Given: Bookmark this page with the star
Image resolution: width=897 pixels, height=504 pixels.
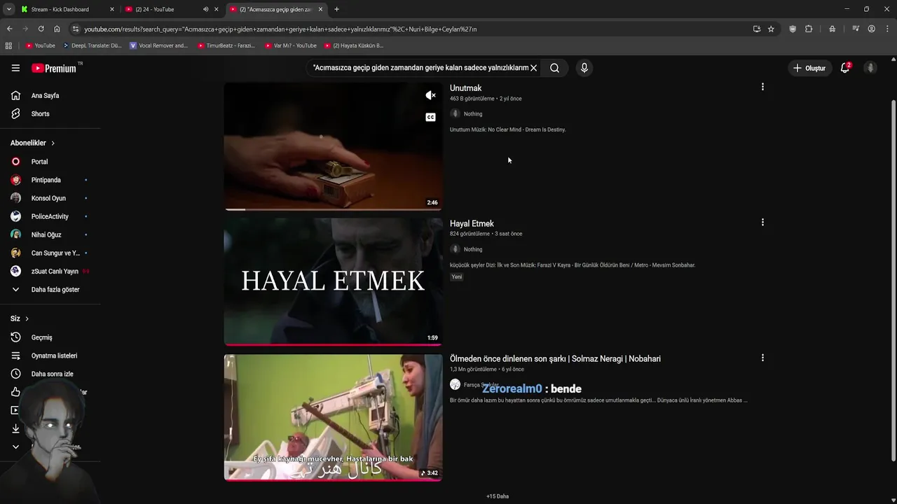Looking at the screenshot, I should pos(771,29).
